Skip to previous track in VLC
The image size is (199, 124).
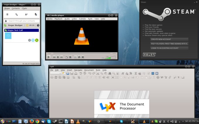(x=54, y=57)
